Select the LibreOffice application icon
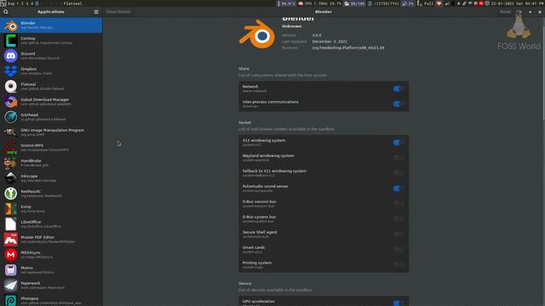The height and width of the screenshot is (306, 545). tap(11, 224)
